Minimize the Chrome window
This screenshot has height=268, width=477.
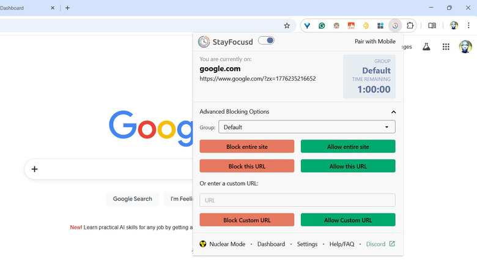click(x=431, y=7)
